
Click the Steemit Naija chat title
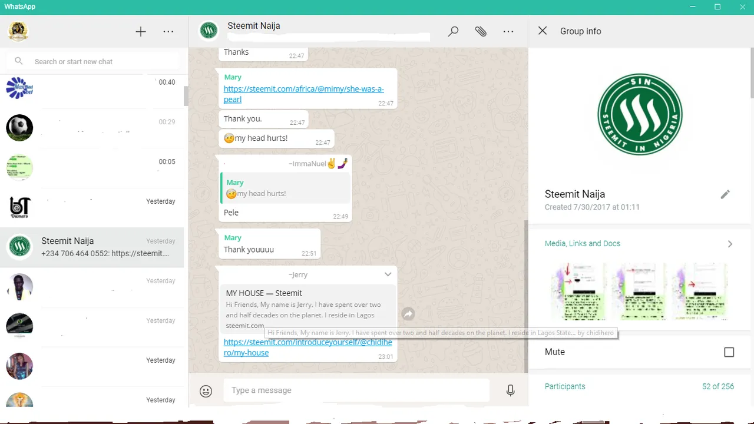(254, 26)
